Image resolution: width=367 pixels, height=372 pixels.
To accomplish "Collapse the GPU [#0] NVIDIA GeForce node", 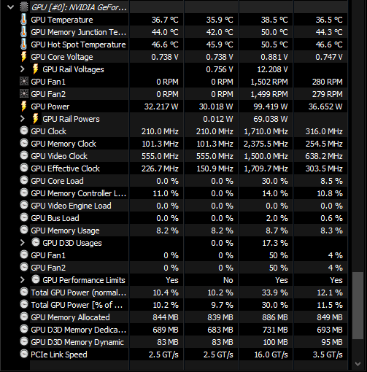I will click(10, 7).
